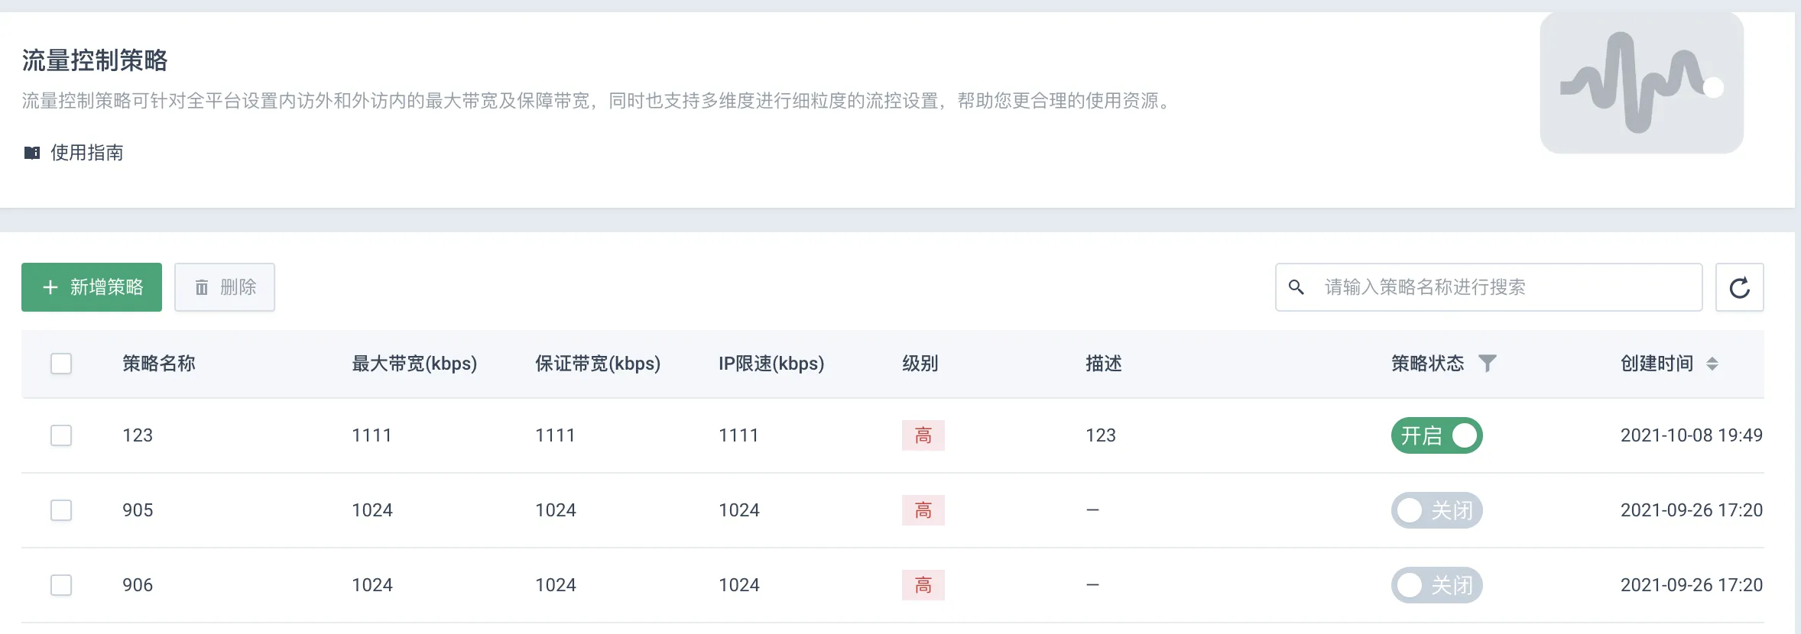The height and width of the screenshot is (634, 1801).
Task: Sort by 创建时间 arrows icon
Action: coord(1712,364)
